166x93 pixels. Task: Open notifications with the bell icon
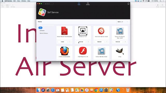coord(128,4)
